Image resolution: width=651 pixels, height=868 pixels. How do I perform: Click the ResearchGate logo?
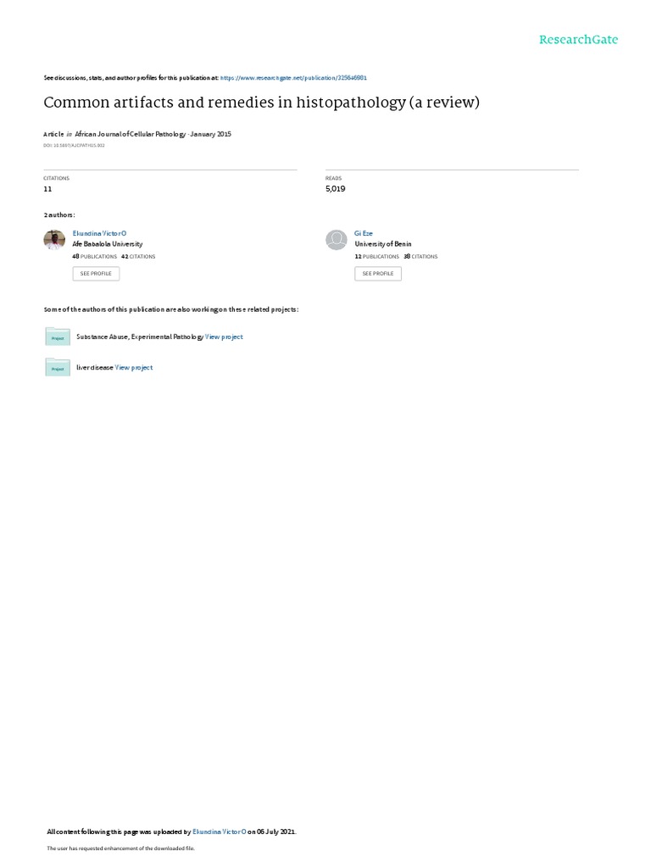(578, 40)
